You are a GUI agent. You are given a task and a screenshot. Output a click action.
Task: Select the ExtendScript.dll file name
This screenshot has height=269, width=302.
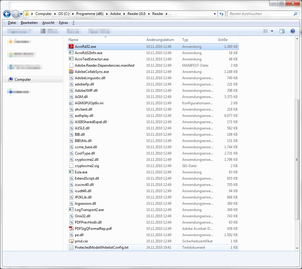click(x=87, y=178)
